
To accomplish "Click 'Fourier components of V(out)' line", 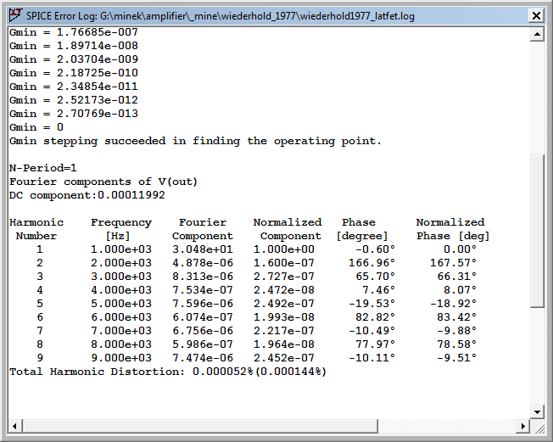I will tap(103, 182).
